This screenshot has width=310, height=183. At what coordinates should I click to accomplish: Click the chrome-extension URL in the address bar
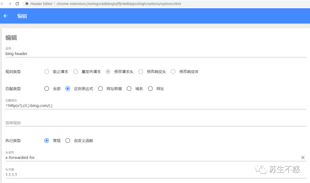point(119,4)
